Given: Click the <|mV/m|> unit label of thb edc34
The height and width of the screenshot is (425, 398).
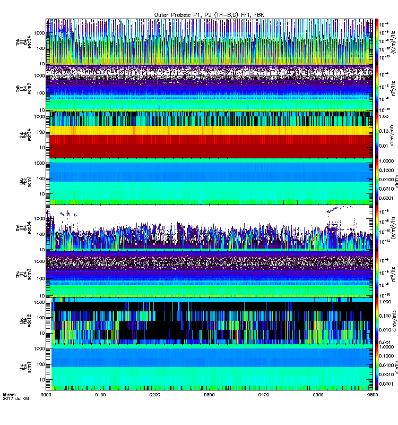Looking at the screenshot, I should coord(392,135).
